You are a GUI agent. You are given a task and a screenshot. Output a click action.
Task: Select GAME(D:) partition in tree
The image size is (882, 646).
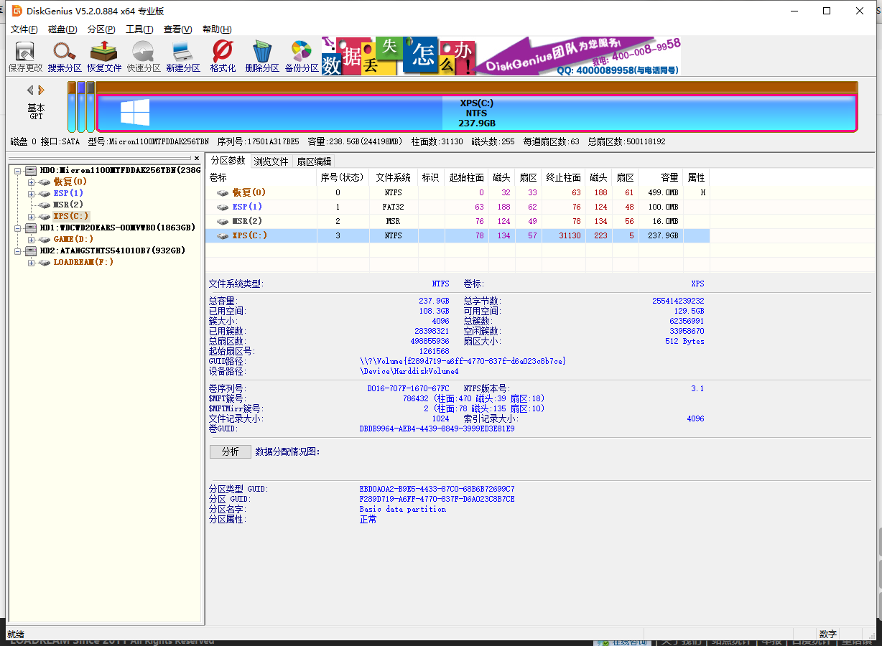tap(73, 240)
